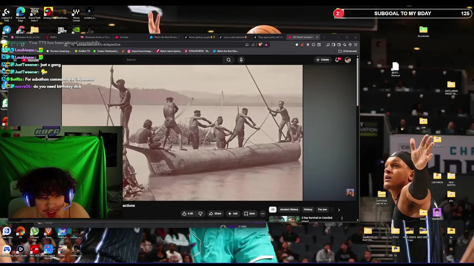Screen dimensions: 474x266
Task: Open the browser hamburger menu
Action: (x=355, y=45)
